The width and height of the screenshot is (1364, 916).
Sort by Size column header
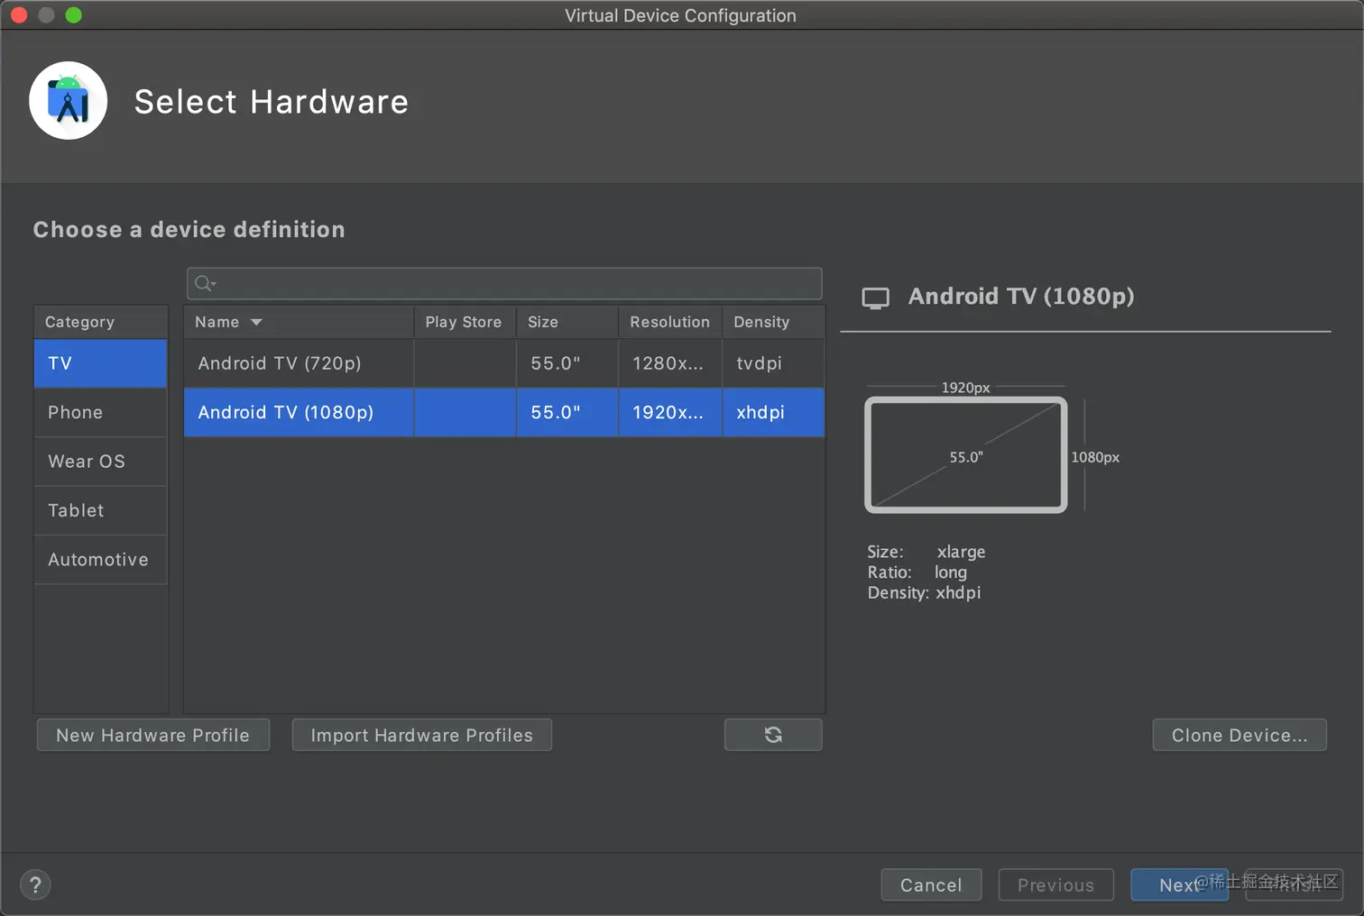tap(567, 322)
